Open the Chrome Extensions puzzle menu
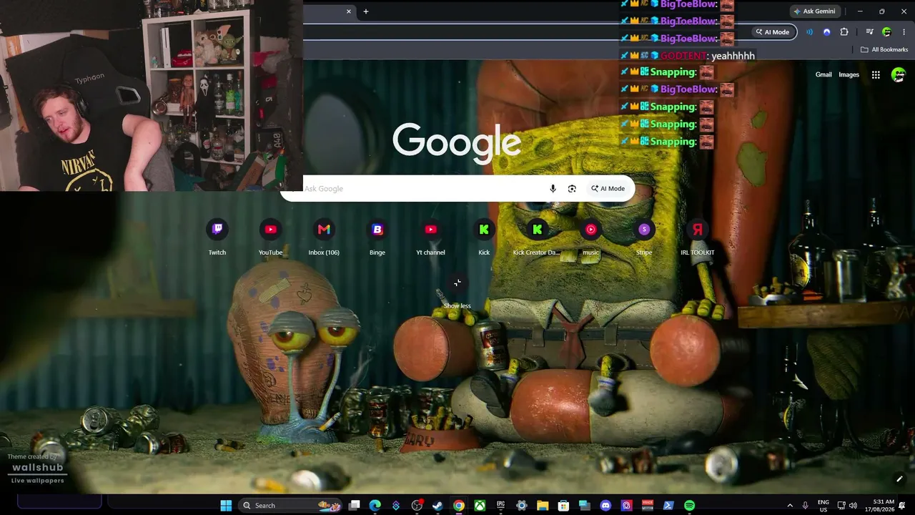 pyautogui.click(x=844, y=32)
